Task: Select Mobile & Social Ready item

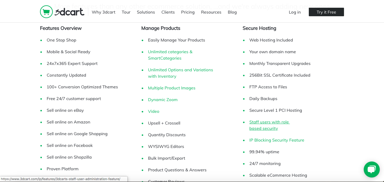Action: [x=69, y=52]
